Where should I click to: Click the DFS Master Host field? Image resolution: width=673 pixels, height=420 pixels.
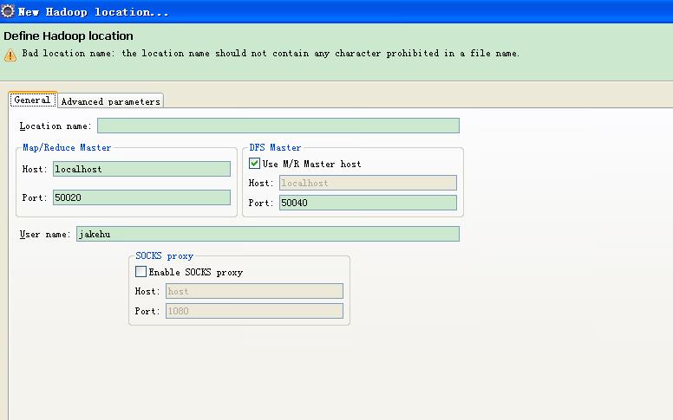368,183
